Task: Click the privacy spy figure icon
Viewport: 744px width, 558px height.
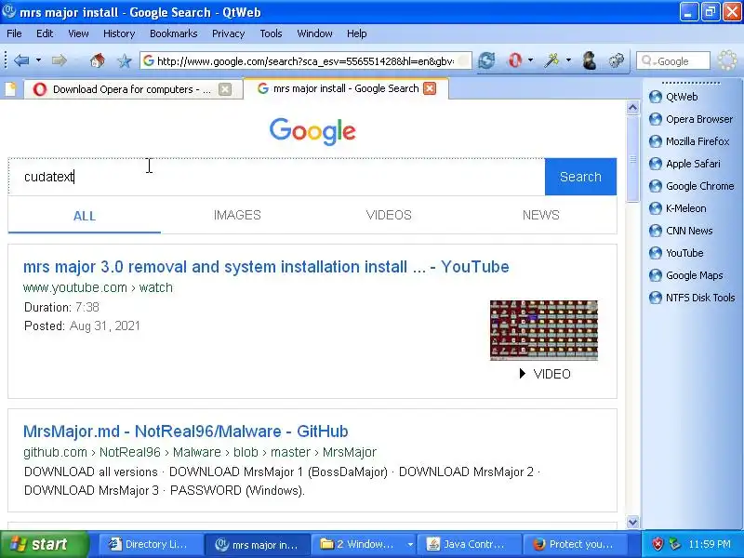Action: point(590,60)
